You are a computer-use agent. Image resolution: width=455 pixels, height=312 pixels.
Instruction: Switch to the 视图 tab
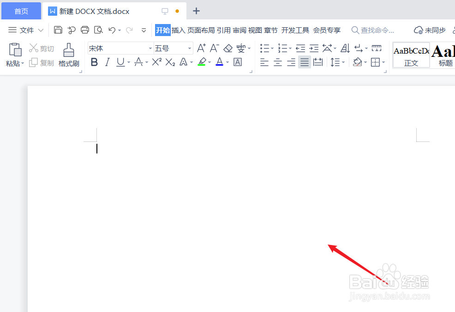pos(255,30)
